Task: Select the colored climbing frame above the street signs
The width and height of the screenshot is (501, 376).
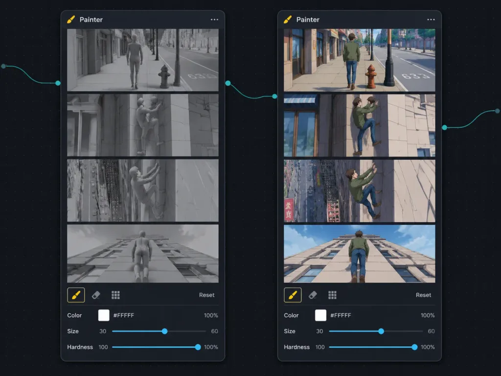Action: click(x=360, y=190)
